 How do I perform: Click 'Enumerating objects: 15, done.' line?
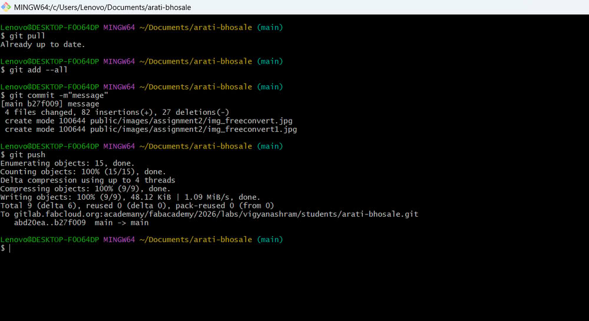[x=67, y=163]
